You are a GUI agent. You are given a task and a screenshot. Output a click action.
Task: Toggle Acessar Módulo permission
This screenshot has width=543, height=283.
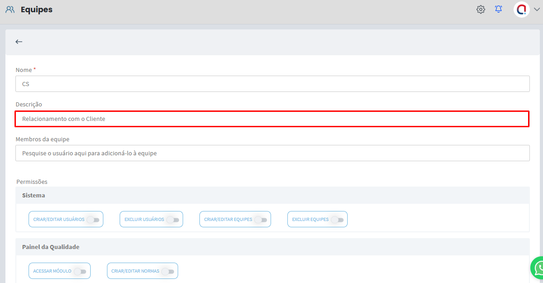coord(80,271)
